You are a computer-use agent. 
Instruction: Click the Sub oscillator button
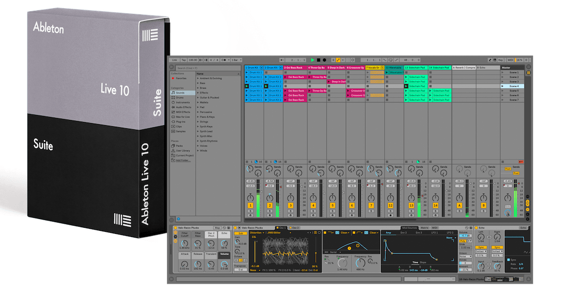241,233
